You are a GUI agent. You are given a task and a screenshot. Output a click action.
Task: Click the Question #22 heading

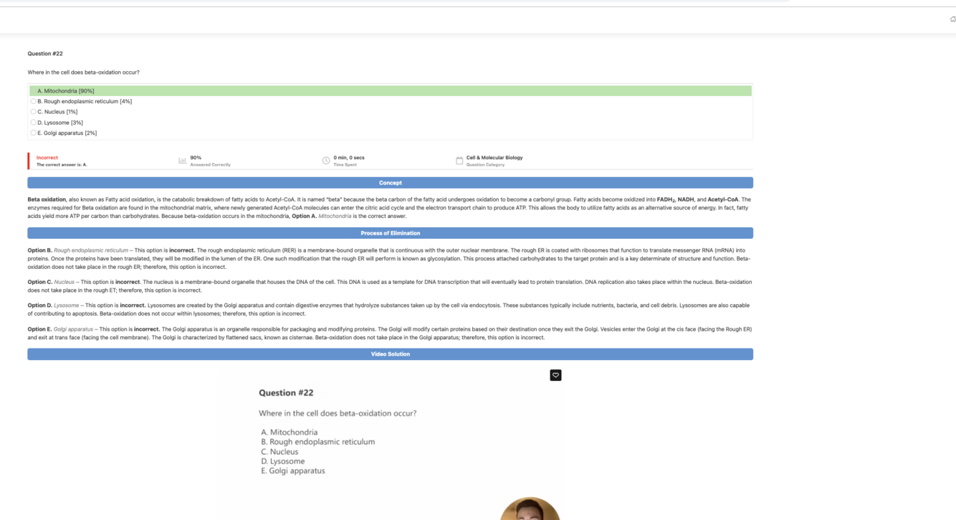[x=45, y=54]
